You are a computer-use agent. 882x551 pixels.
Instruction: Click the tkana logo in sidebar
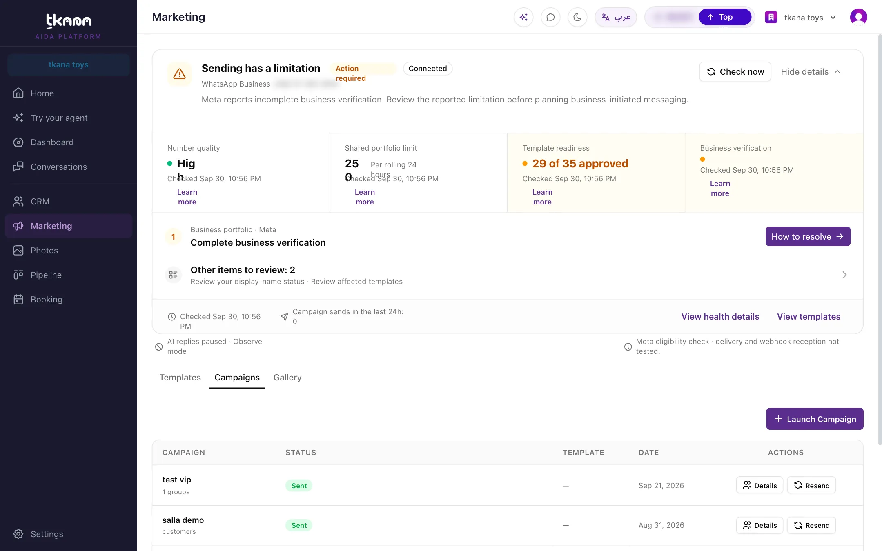(69, 21)
